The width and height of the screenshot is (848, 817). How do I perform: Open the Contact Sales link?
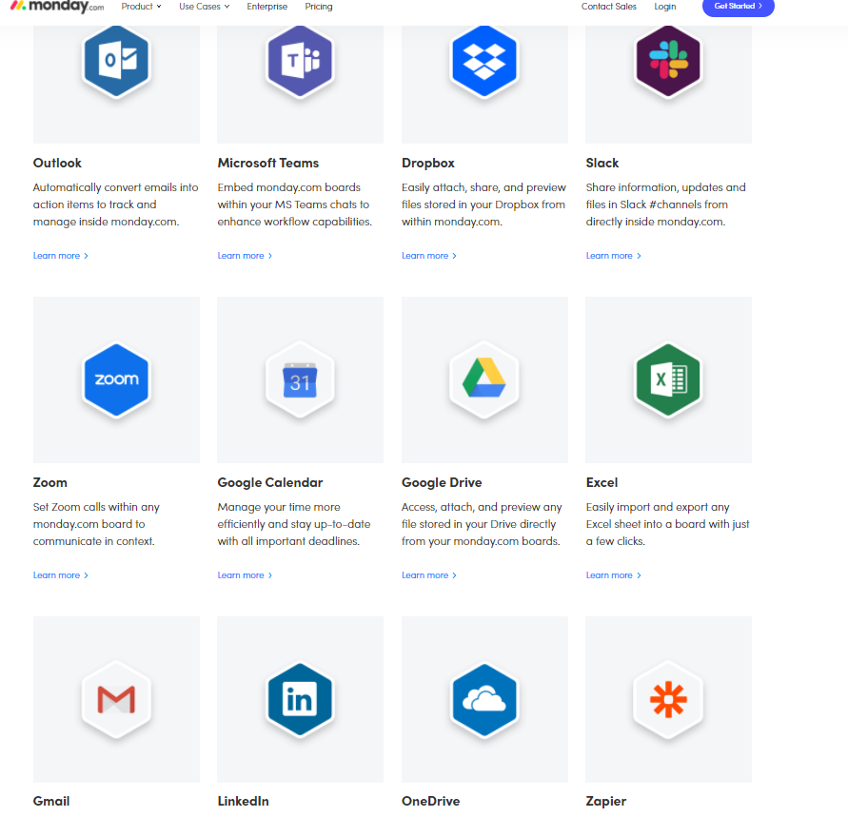[608, 7]
